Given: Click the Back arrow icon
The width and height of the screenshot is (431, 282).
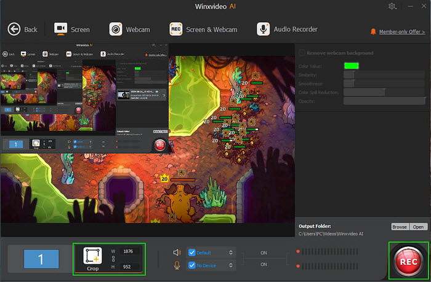Looking at the screenshot, I should click(15, 29).
